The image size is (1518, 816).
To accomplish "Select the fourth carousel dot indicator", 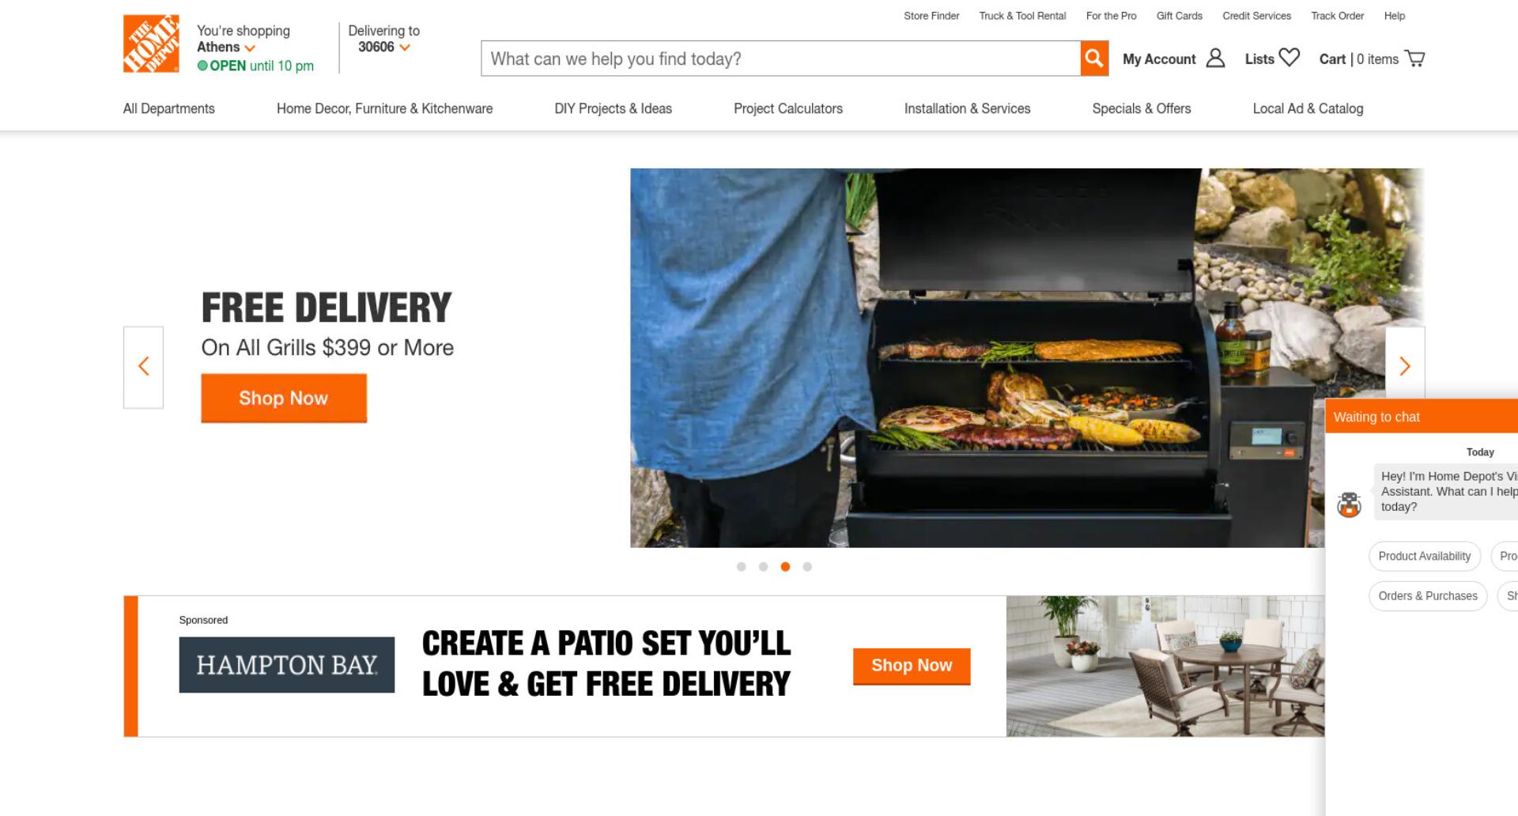I will point(807,567).
